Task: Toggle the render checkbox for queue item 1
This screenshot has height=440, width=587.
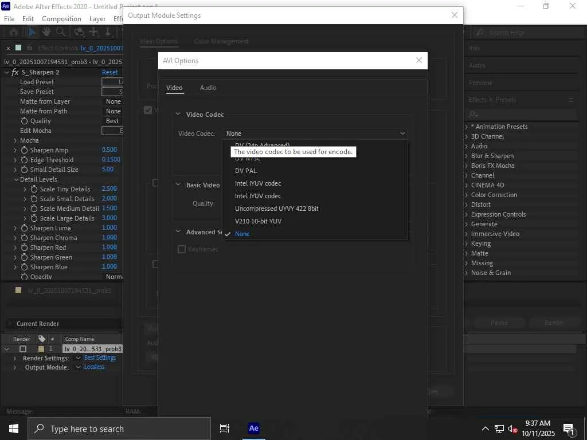Action: (x=23, y=349)
